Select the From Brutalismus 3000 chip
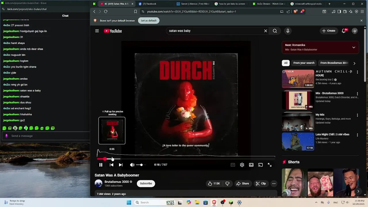Viewport: 368px width, 207px height. coord(333,63)
